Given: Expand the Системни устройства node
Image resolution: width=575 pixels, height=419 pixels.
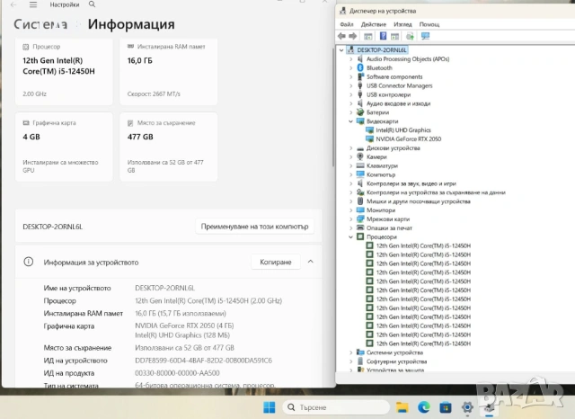Looking at the screenshot, I should pyautogui.click(x=351, y=352).
